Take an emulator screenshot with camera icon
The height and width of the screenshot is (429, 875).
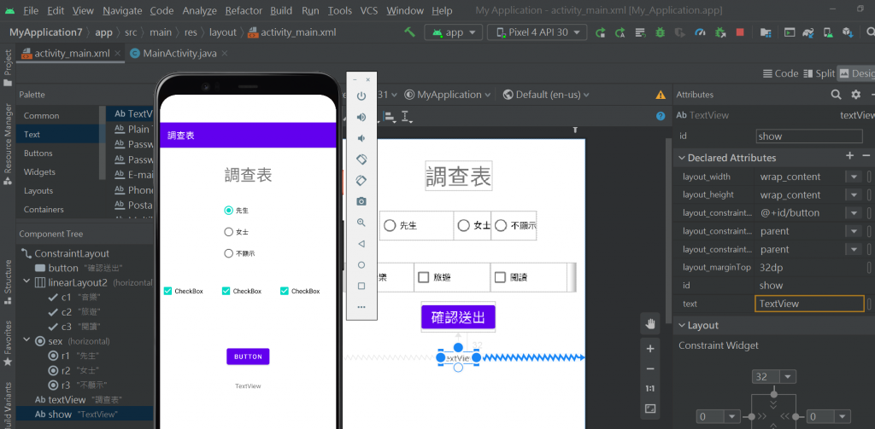(x=361, y=201)
